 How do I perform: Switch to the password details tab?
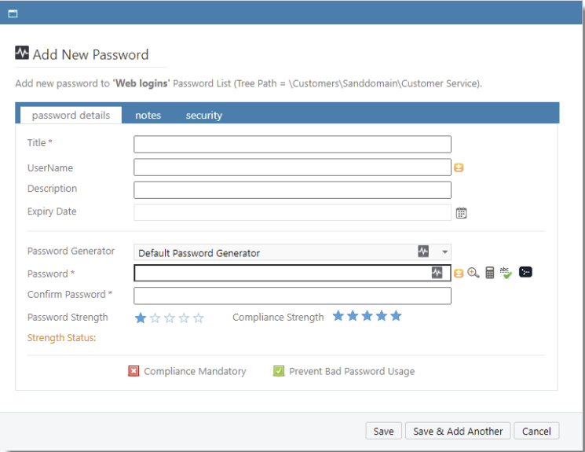71,115
